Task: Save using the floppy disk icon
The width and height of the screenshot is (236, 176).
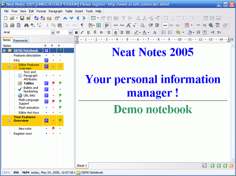Action: [x=22, y=18]
